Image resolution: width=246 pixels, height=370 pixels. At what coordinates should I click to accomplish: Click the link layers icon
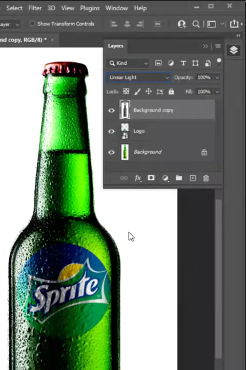tap(124, 178)
